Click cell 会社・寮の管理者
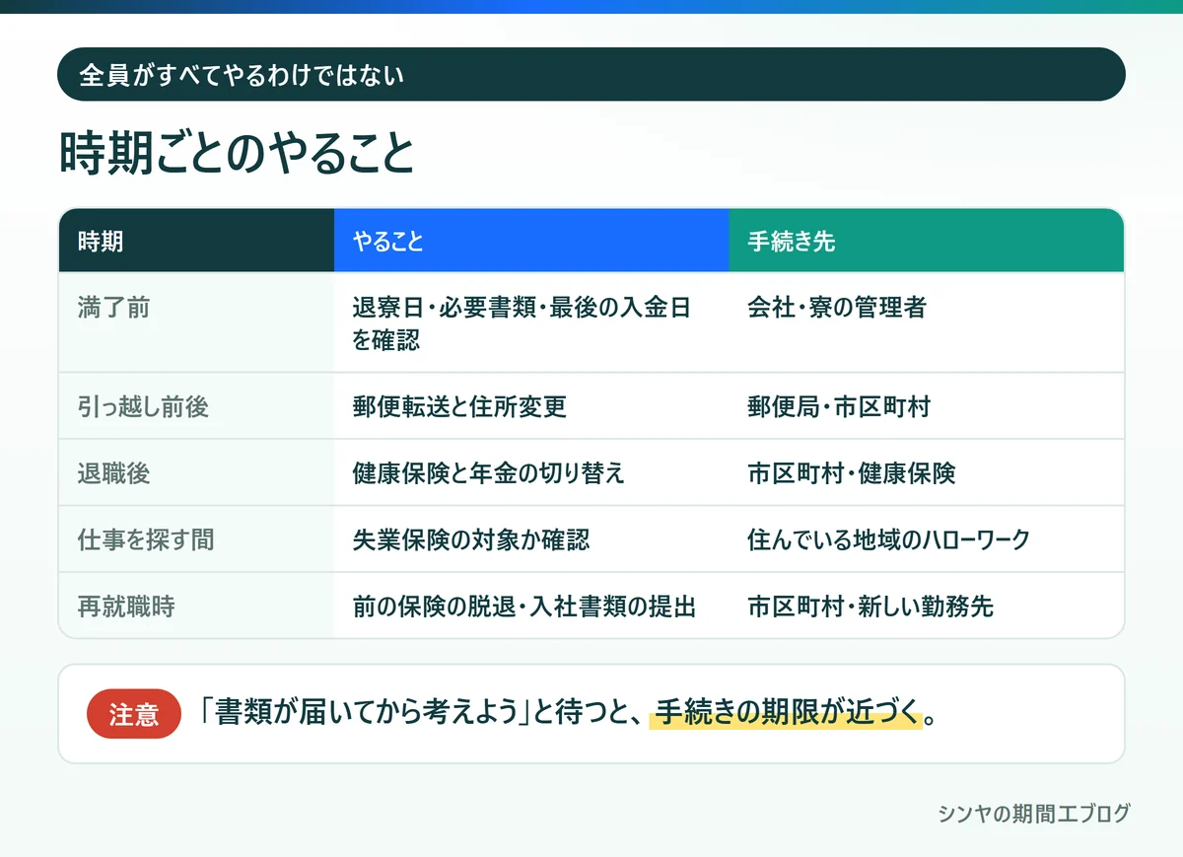The width and height of the screenshot is (1183, 857). (x=927, y=322)
